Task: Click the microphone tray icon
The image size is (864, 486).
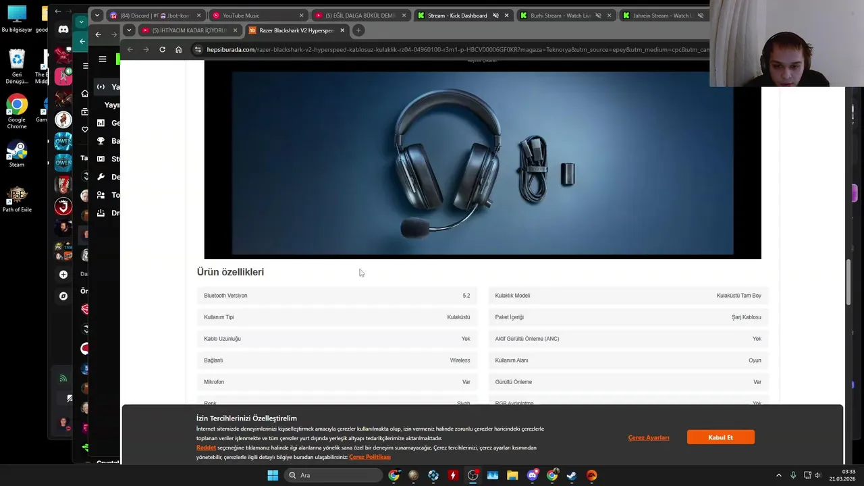Action: click(x=793, y=475)
